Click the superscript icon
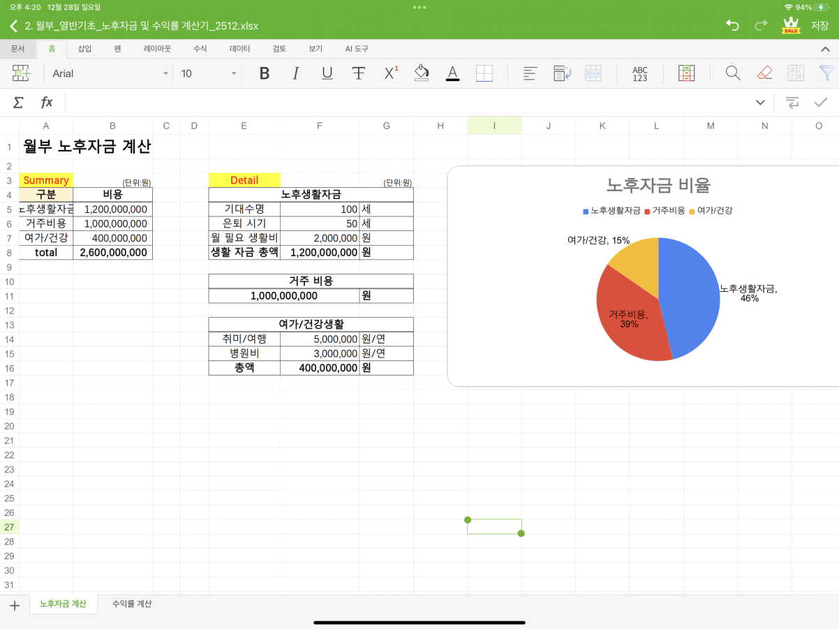 click(x=391, y=73)
